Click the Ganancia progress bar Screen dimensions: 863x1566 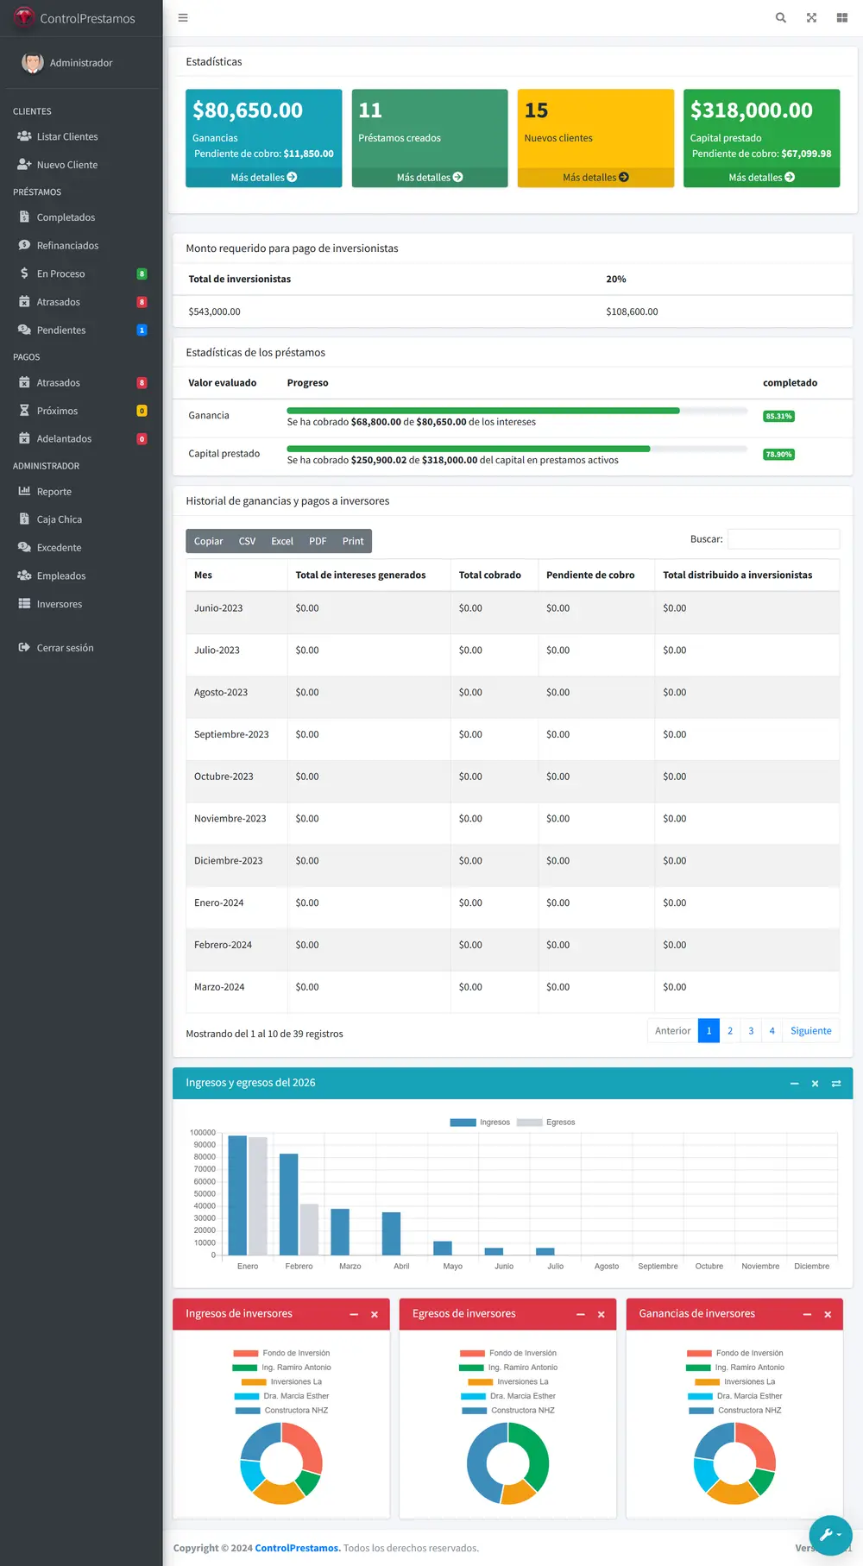[517, 411]
